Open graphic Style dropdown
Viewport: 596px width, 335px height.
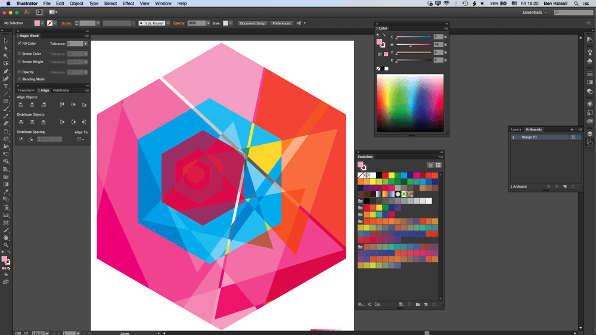(x=231, y=23)
